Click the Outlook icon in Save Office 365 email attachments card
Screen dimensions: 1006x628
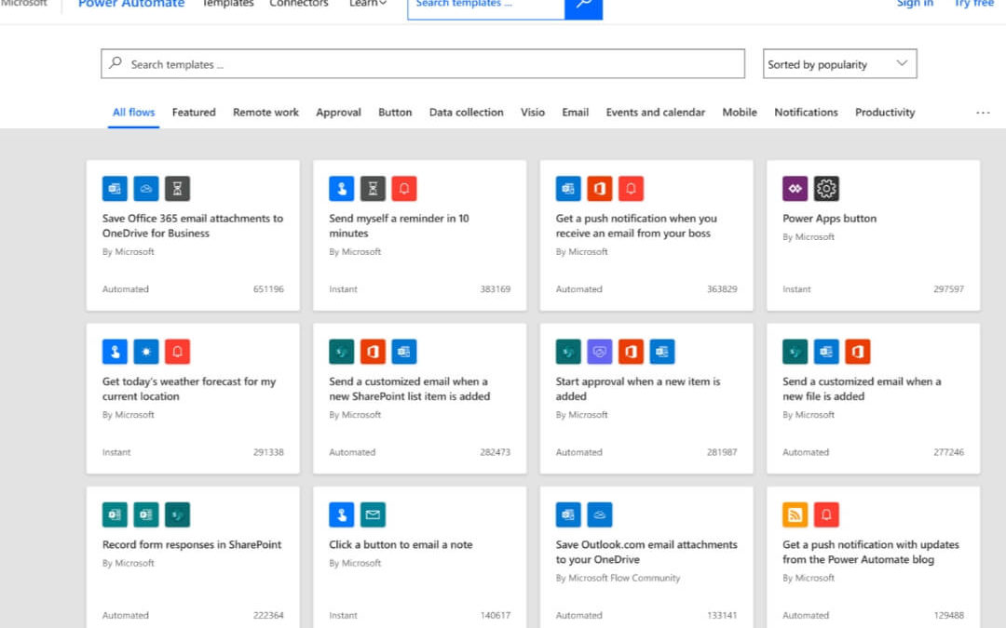click(x=115, y=188)
